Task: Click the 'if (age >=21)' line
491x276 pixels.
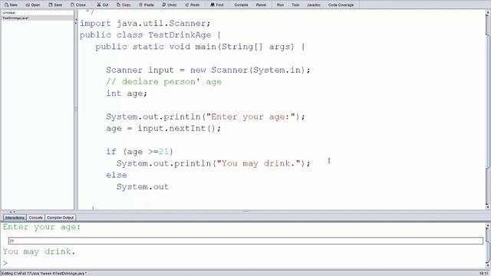Action: coord(140,152)
